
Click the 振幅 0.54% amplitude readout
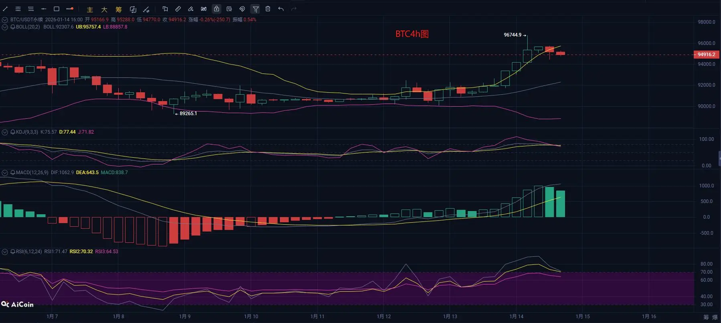[x=244, y=20]
